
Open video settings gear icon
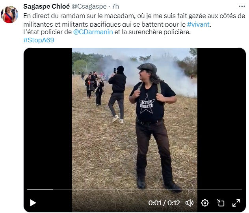(x=205, y=203)
